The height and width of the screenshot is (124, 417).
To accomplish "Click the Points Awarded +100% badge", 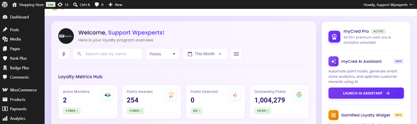I will pos(136,111).
